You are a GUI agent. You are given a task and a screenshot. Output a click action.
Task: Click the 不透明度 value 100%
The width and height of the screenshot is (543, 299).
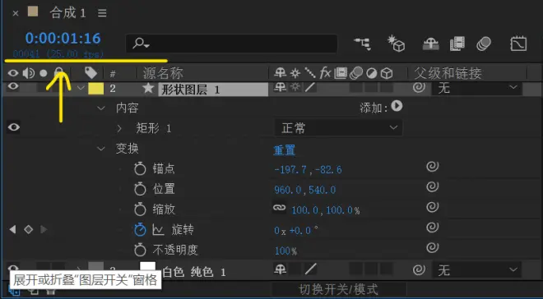point(285,251)
